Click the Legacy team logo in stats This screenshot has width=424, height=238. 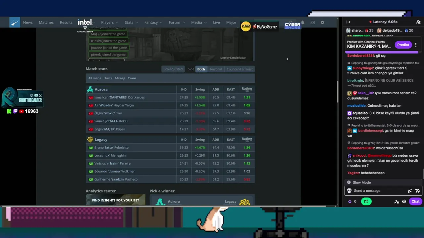pyautogui.click(x=90, y=139)
